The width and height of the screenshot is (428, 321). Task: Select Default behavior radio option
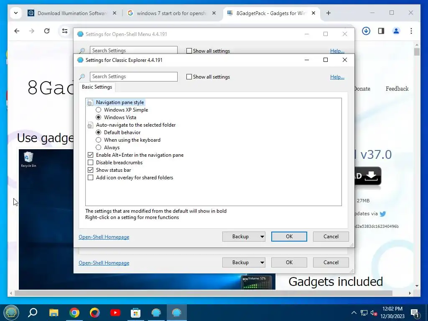click(x=99, y=132)
